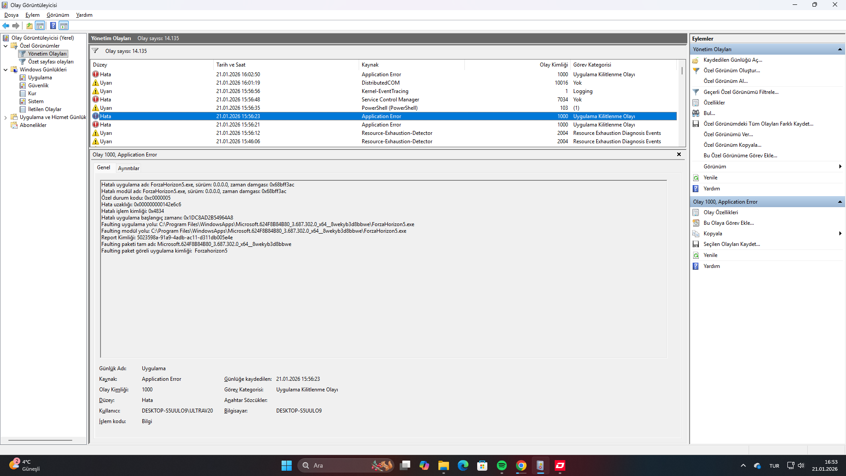Click the Özellikler icon in the Eylemler pane
This screenshot has width=846, height=476.
696,103
